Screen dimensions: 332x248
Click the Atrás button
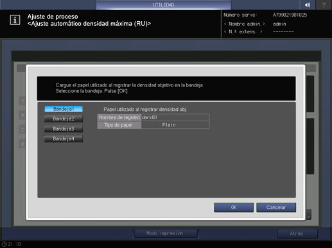(297, 234)
